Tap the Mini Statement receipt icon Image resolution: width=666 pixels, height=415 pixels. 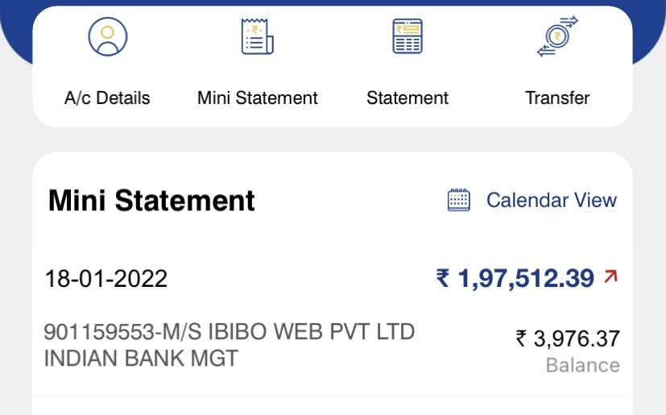point(258,37)
